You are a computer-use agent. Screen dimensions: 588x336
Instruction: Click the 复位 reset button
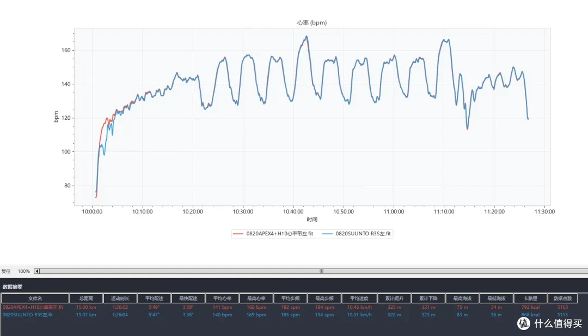6,271
